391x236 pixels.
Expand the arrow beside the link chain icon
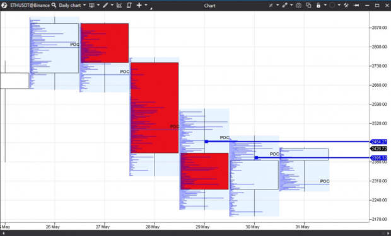pos(291,5)
